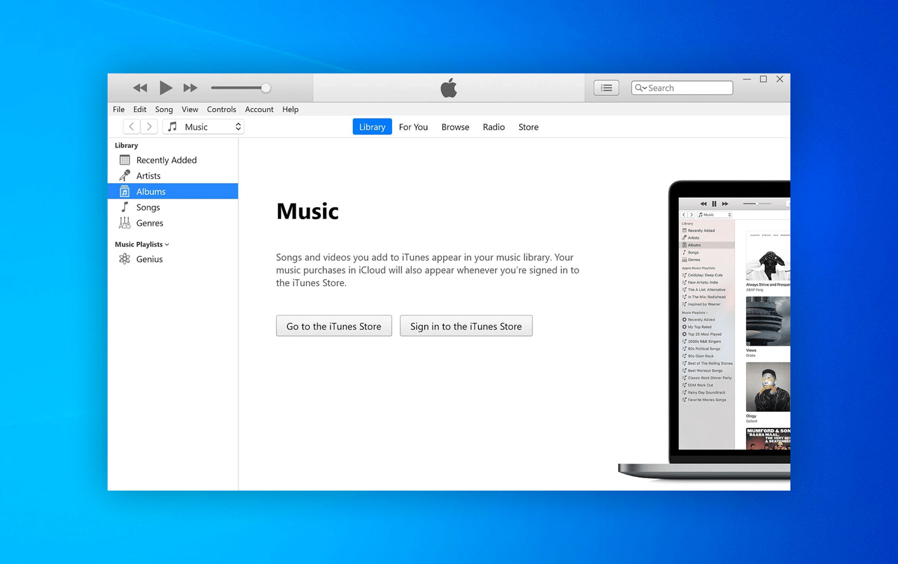Minimize the iTunes window
The width and height of the screenshot is (898, 564).
[x=747, y=79]
